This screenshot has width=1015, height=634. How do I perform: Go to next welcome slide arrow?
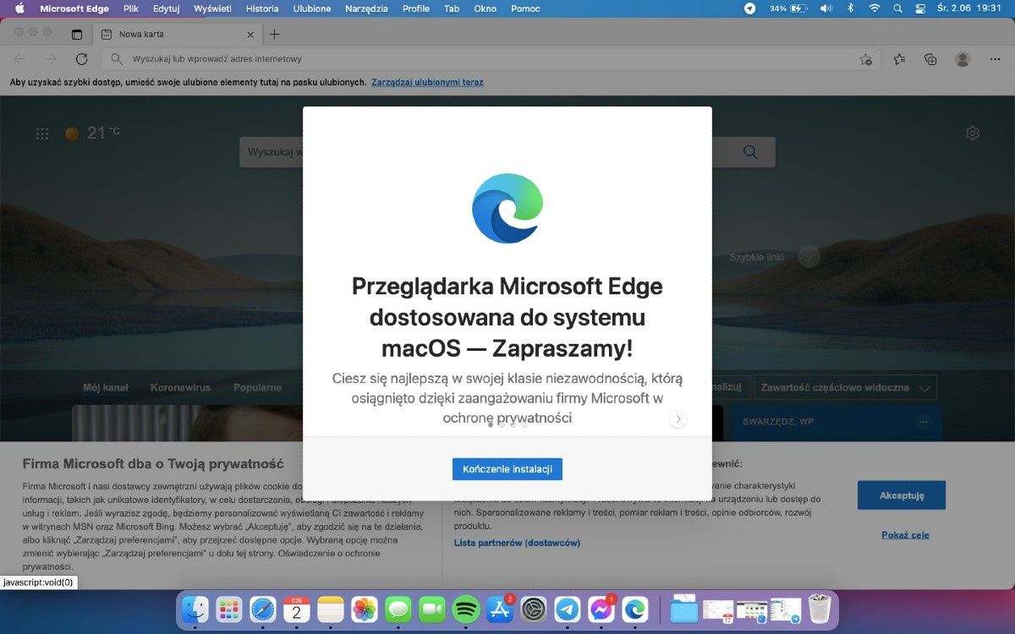[x=678, y=418]
